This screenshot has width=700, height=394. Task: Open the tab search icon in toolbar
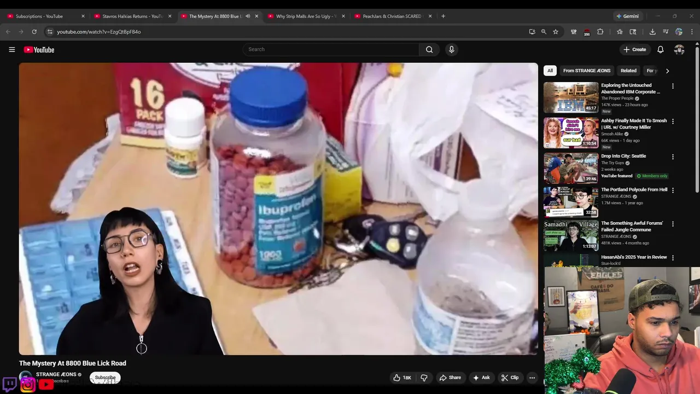(x=633, y=32)
